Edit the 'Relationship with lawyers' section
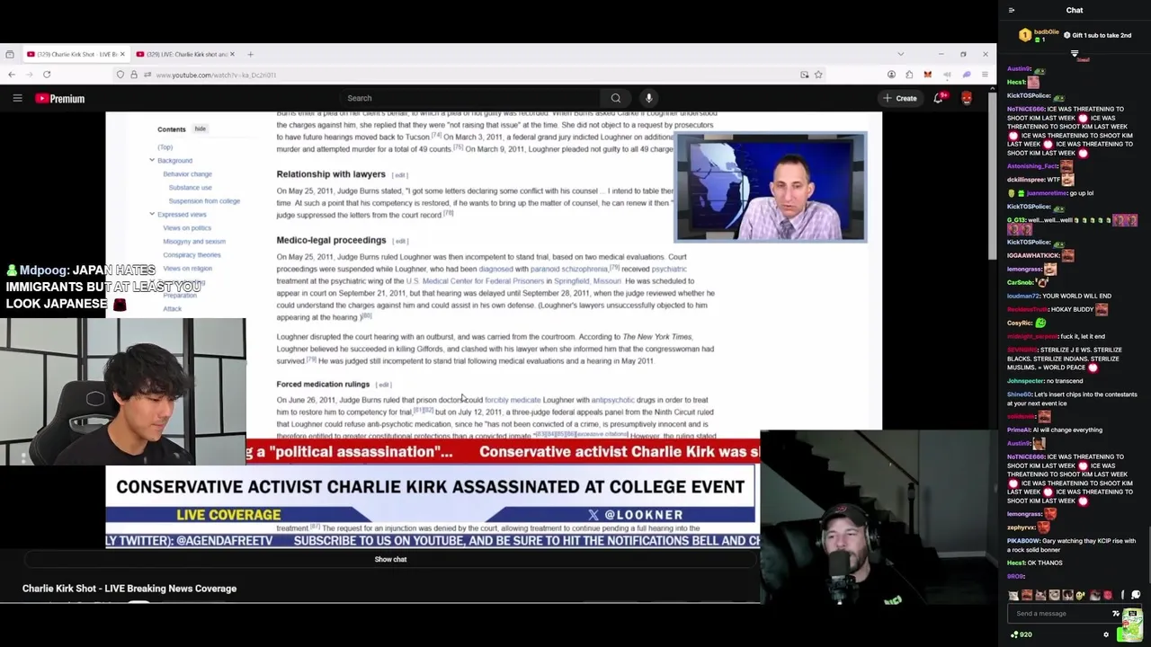 click(399, 175)
